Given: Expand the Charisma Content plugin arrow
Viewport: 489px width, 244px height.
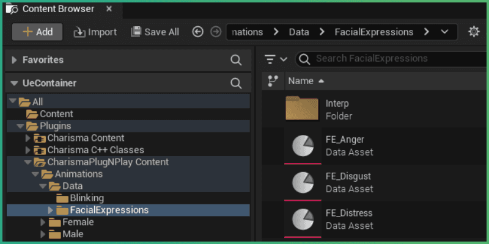Looking at the screenshot, I should point(28,138).
